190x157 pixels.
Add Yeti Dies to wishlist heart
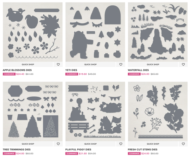pos(121,64)
